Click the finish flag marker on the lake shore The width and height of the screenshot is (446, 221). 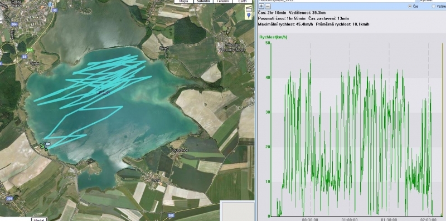point(47,145)
